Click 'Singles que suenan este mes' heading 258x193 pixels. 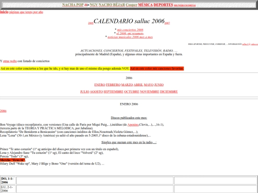129,142
